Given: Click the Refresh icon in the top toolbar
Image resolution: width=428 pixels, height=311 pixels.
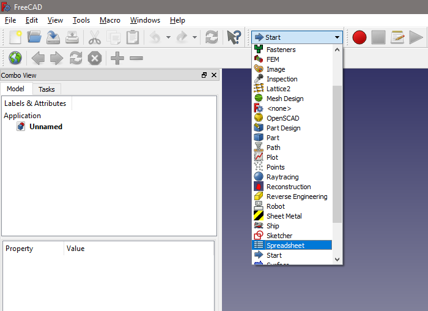Looking at the screenshot, I should click(x=212, y=37).
